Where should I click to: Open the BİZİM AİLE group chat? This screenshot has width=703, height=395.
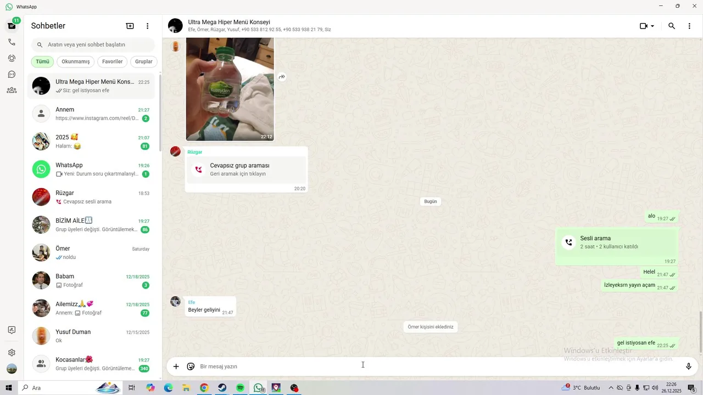pos(91,225)
